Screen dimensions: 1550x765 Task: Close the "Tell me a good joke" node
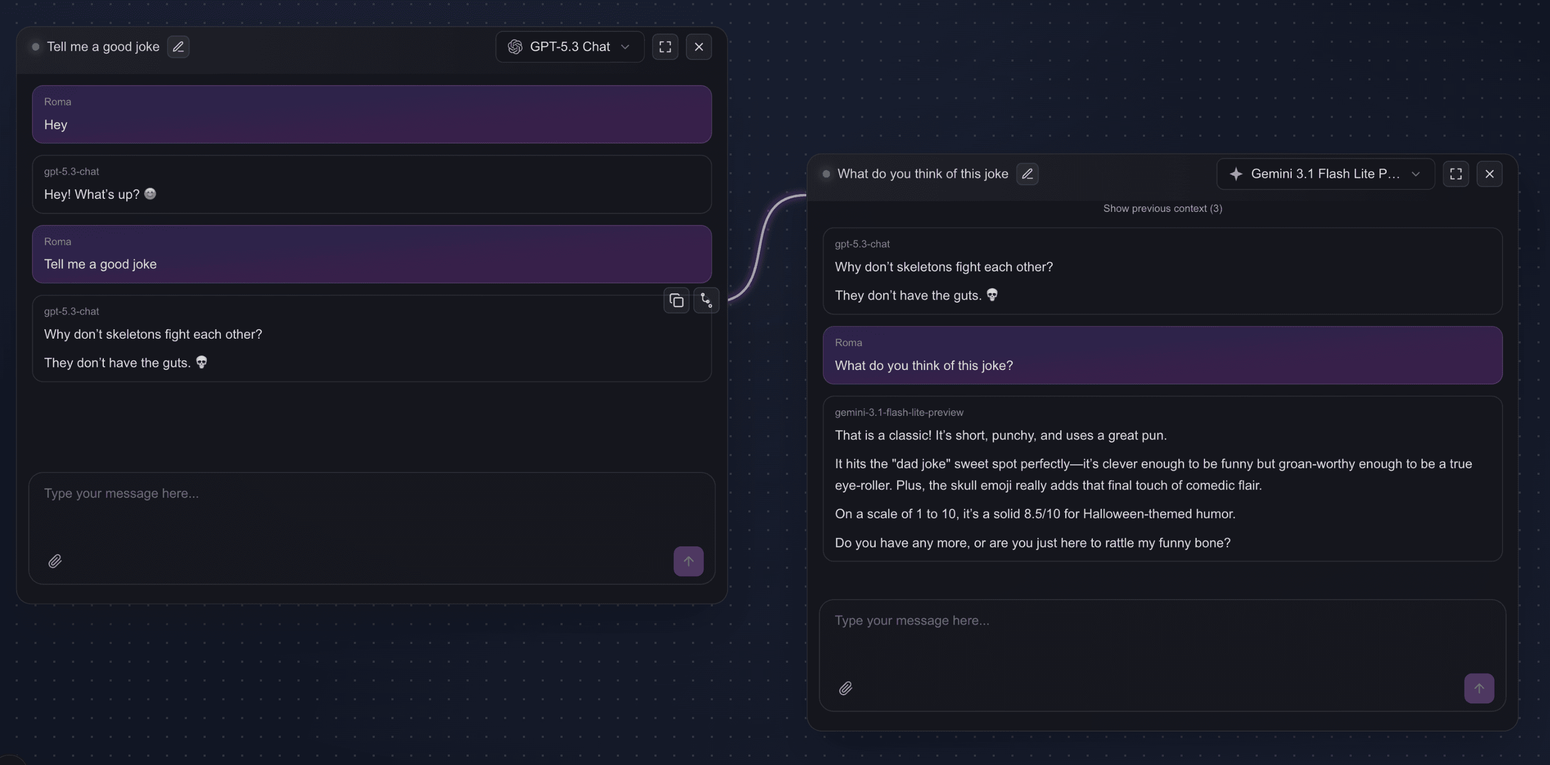coord(699,46)
